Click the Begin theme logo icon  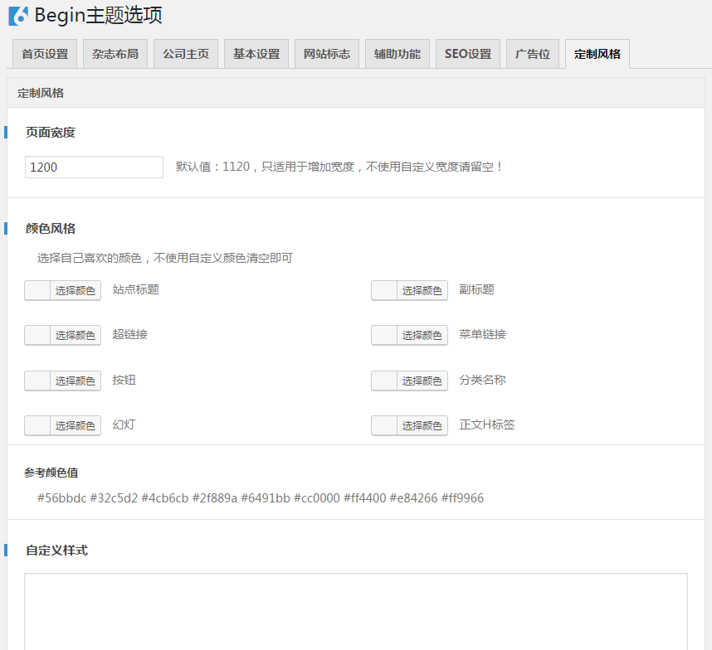[18, 17]
